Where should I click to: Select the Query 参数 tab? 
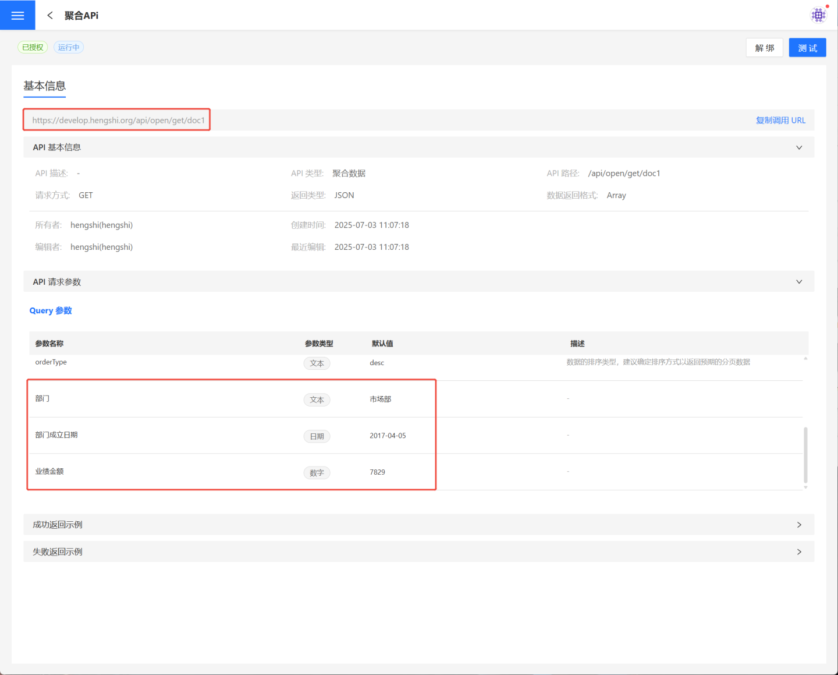point(51,310)
